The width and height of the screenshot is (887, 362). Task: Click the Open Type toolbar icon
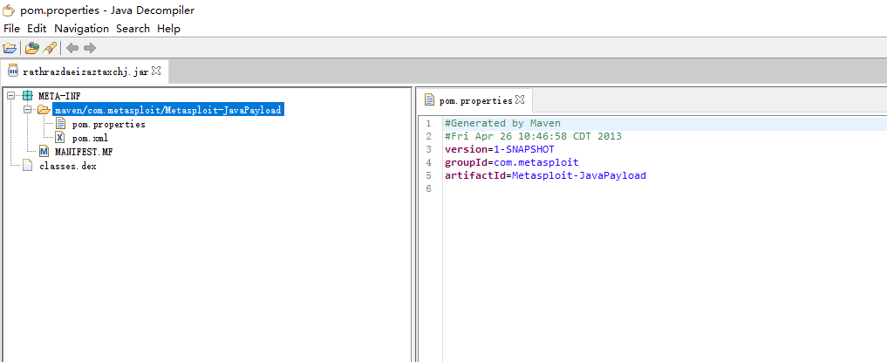pyautogui.click(x=31, y=48)
